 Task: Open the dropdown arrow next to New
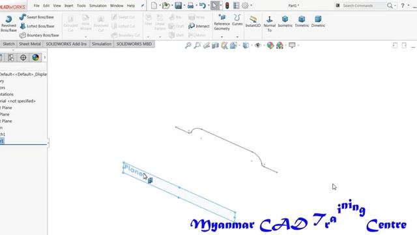(160, 6)
